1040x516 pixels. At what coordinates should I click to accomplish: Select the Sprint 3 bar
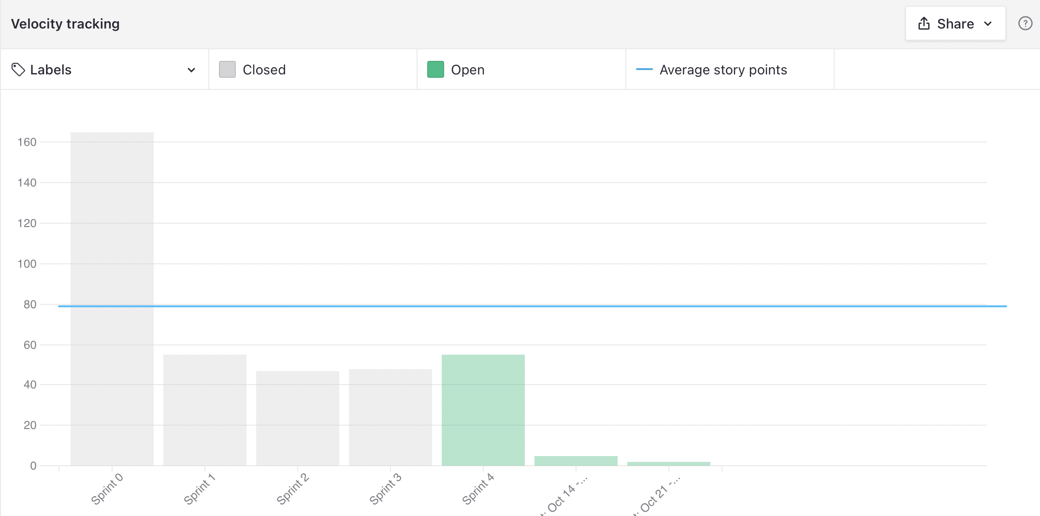pos(390,417)
